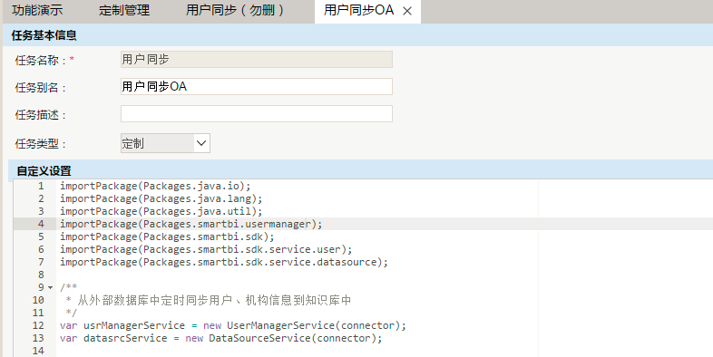Click the 任务基本信息 section header

(44, 35)
